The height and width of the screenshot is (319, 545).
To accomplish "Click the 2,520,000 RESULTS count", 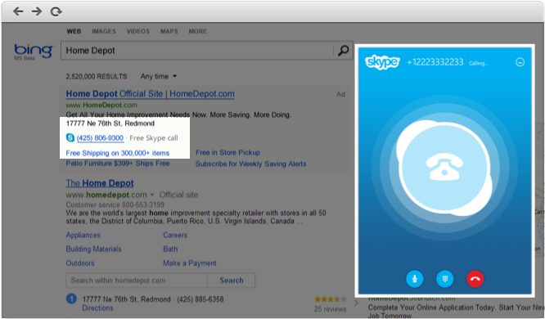I will pos(97,76).
